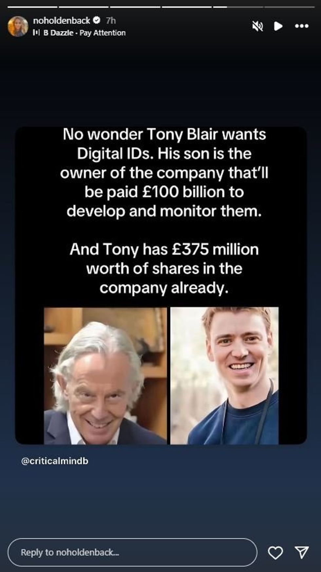This screenshot has width=321, height=572.
Task: Focus the Reply to noholdenback input field
Action: (132, 552)
